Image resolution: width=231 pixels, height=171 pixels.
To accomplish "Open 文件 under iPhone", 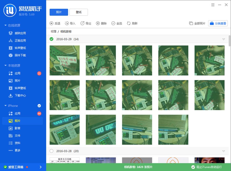I will point(15,136).
